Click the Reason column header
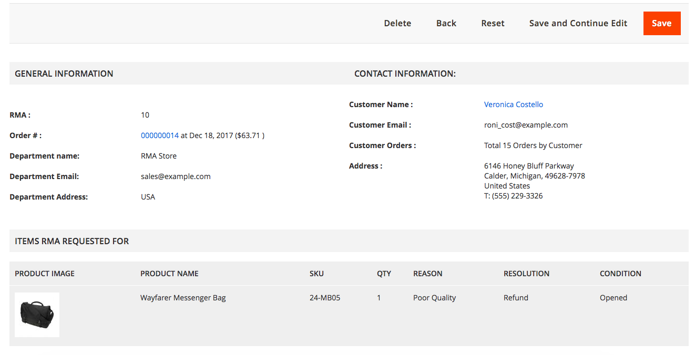This screenshot has height=355, width=695. [x=427, y=274]
